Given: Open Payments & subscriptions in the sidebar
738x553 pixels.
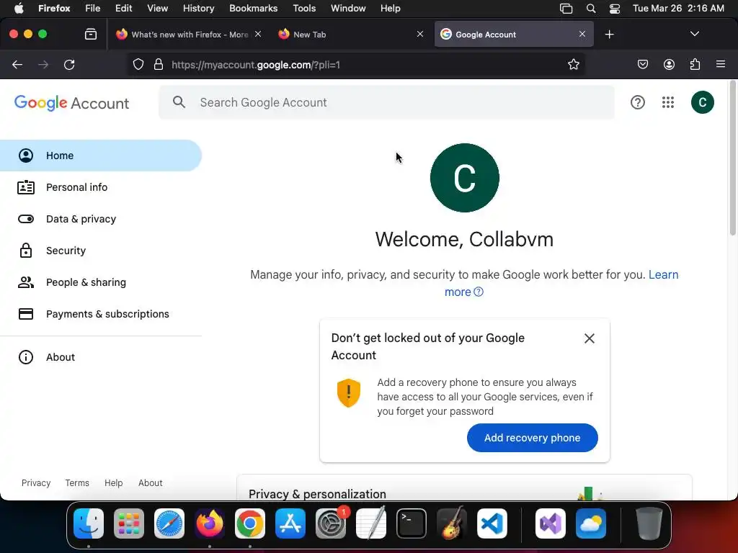Looking at the screenshot, I should [101, 314].
